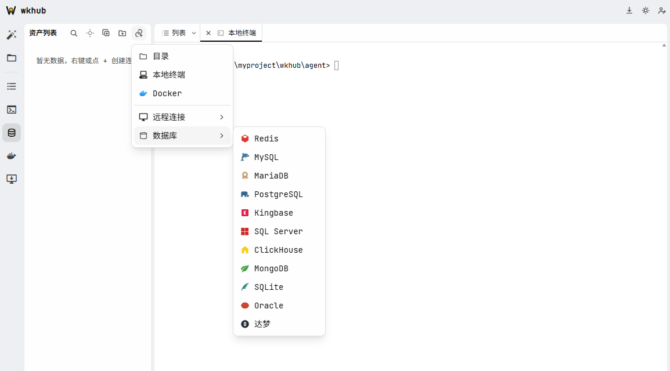Select Kingbase database type
670x371 pixels.
(279, 213)
